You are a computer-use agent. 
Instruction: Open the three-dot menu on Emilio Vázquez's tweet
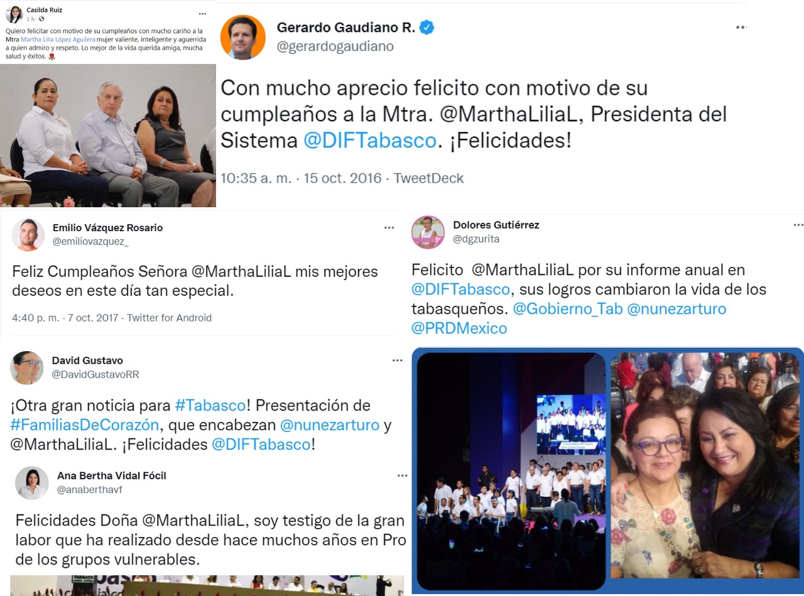coord(389,228)
